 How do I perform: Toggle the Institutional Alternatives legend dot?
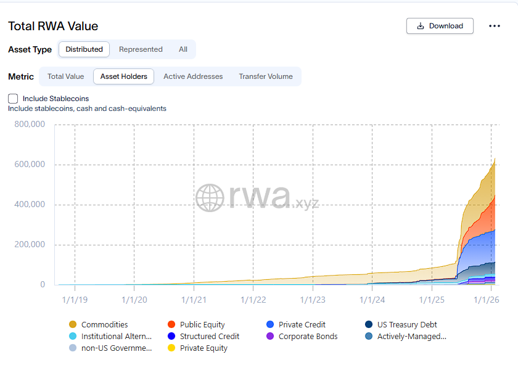pos(73,336)
